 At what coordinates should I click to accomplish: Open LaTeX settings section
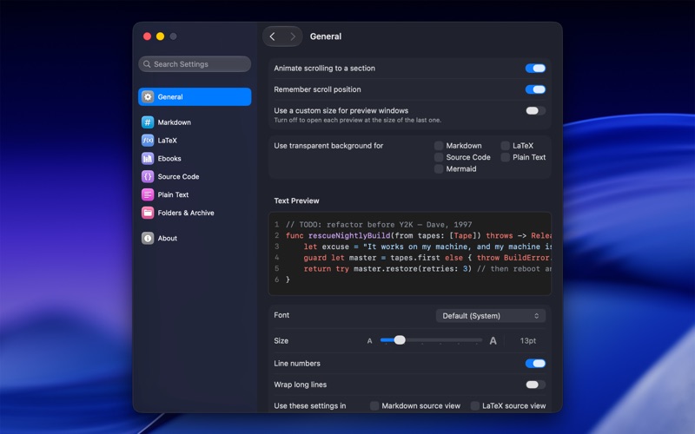pyautogui.click(x=195, y=141)
